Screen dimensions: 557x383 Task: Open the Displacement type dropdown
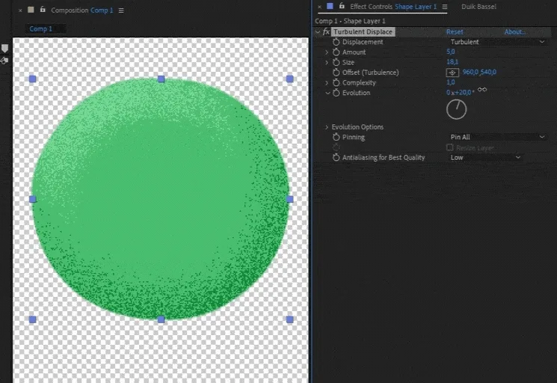pos(497,42)
